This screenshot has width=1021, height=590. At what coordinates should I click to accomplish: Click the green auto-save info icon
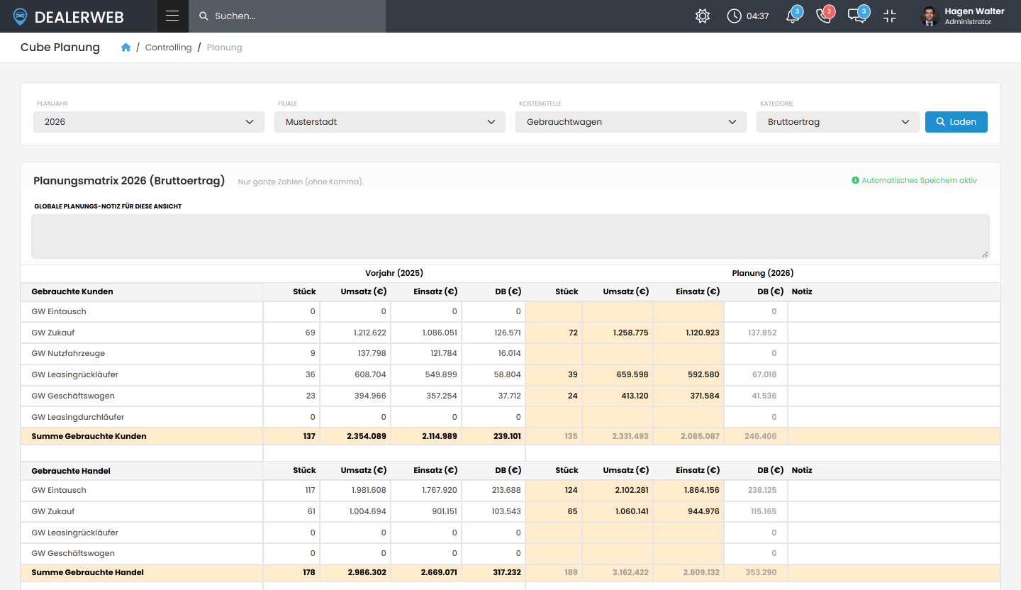[x=855, y=181]
